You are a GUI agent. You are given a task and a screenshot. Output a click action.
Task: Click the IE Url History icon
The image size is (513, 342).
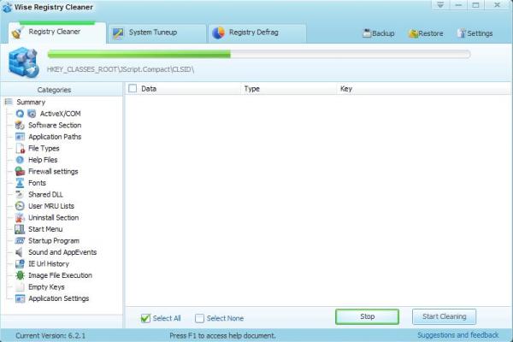pos(20,264)
